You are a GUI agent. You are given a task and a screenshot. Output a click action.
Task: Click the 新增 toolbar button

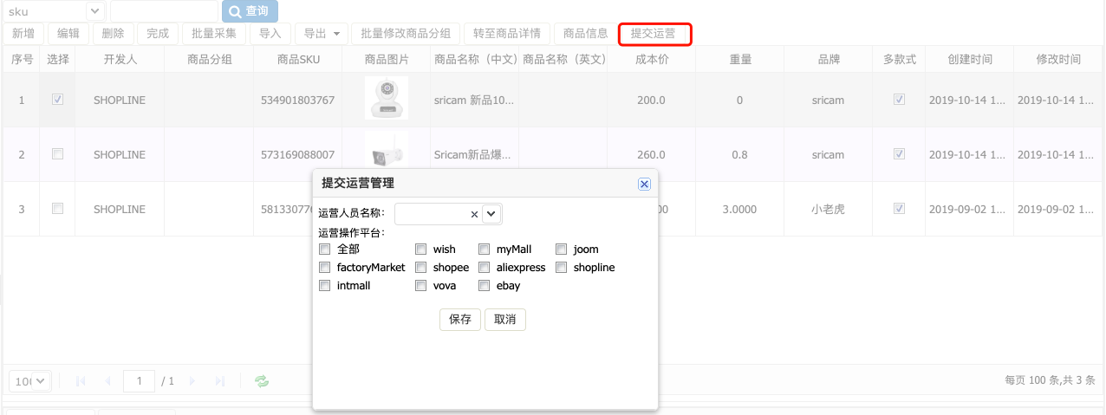tap(23, 34)
